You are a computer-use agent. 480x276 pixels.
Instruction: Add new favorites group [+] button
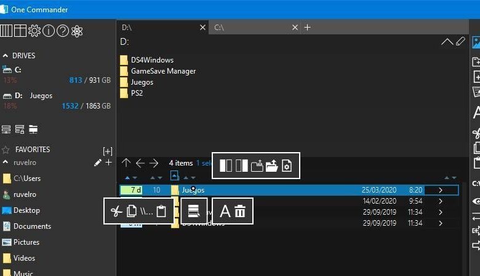[108, 151]
